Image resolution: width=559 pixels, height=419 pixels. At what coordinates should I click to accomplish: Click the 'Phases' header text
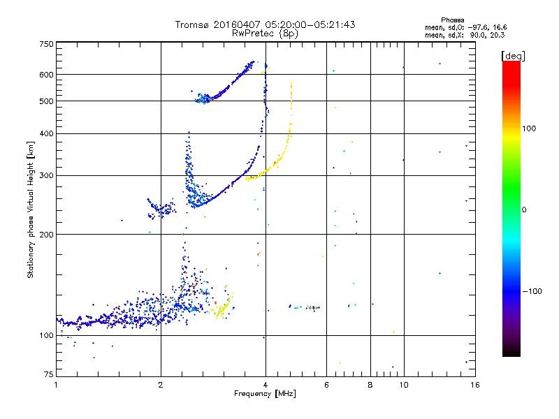[x=452, y=20]
